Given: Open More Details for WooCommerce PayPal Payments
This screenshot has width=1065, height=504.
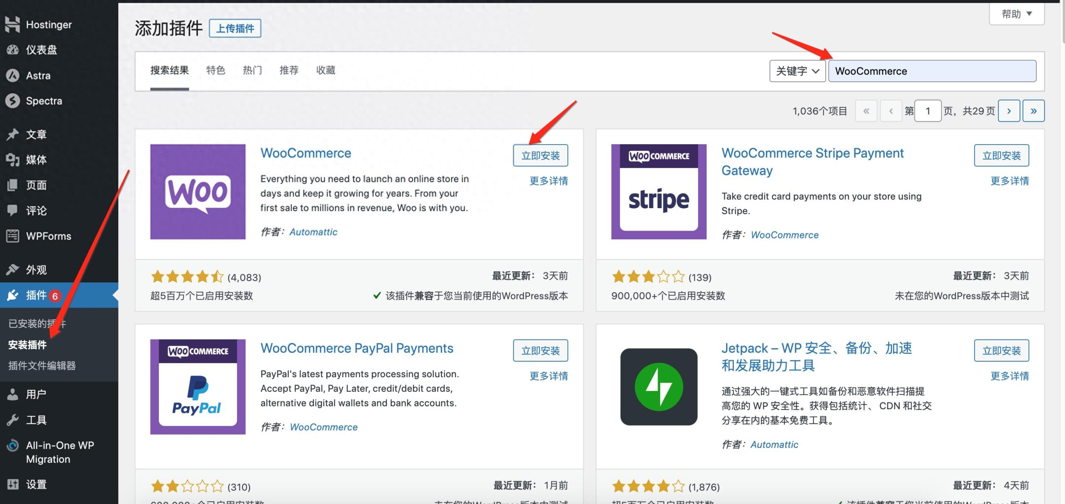Looking at the screenshot, I should click(x=548, y=376).
